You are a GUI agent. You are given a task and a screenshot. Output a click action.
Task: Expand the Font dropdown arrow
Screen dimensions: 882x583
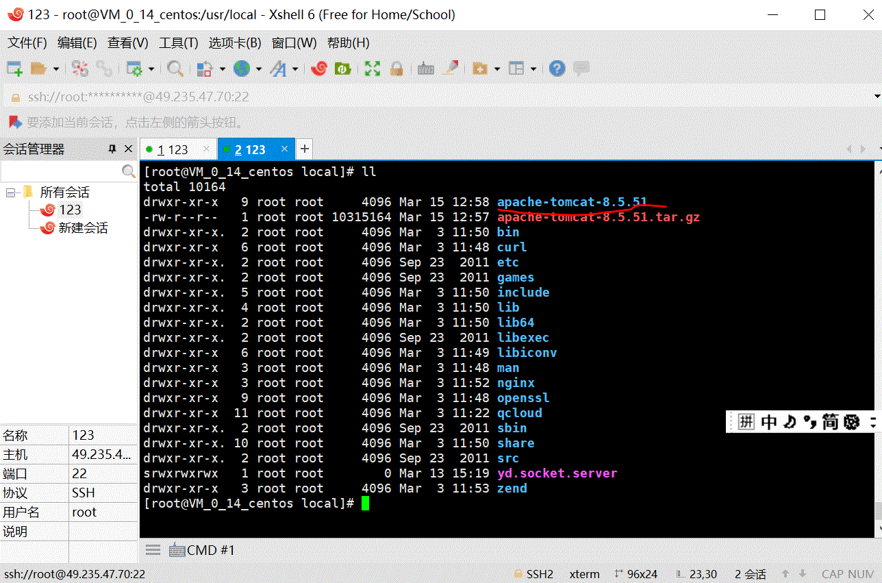click(x=295, y=69)
